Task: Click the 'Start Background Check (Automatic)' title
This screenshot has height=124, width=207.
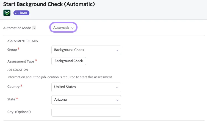Action: 49,4
